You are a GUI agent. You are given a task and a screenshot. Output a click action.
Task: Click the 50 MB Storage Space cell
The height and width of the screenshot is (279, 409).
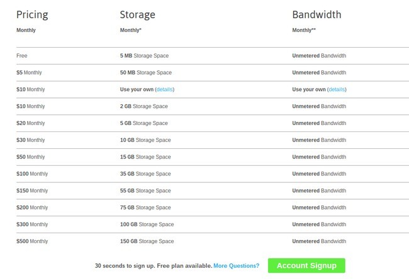[x=145, y=73]
